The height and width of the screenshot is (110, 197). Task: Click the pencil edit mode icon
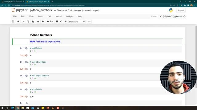[161, 16]
